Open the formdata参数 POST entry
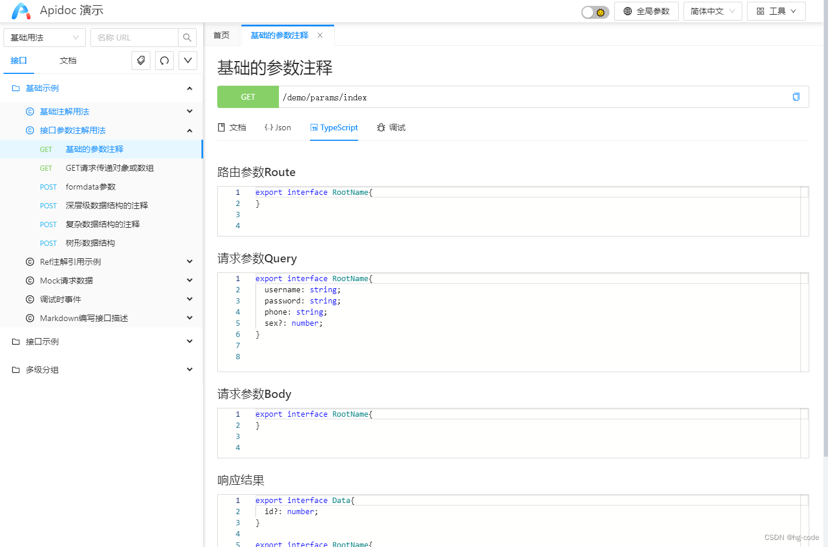828x547 pixels. 102,187
